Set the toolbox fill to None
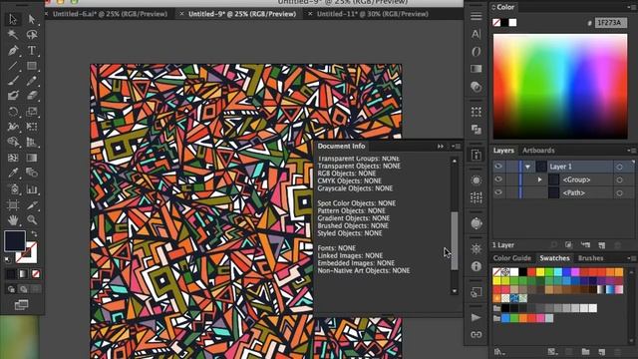This screenshot has height=359, width=638. pyautogui.click(x=36, y=274)
